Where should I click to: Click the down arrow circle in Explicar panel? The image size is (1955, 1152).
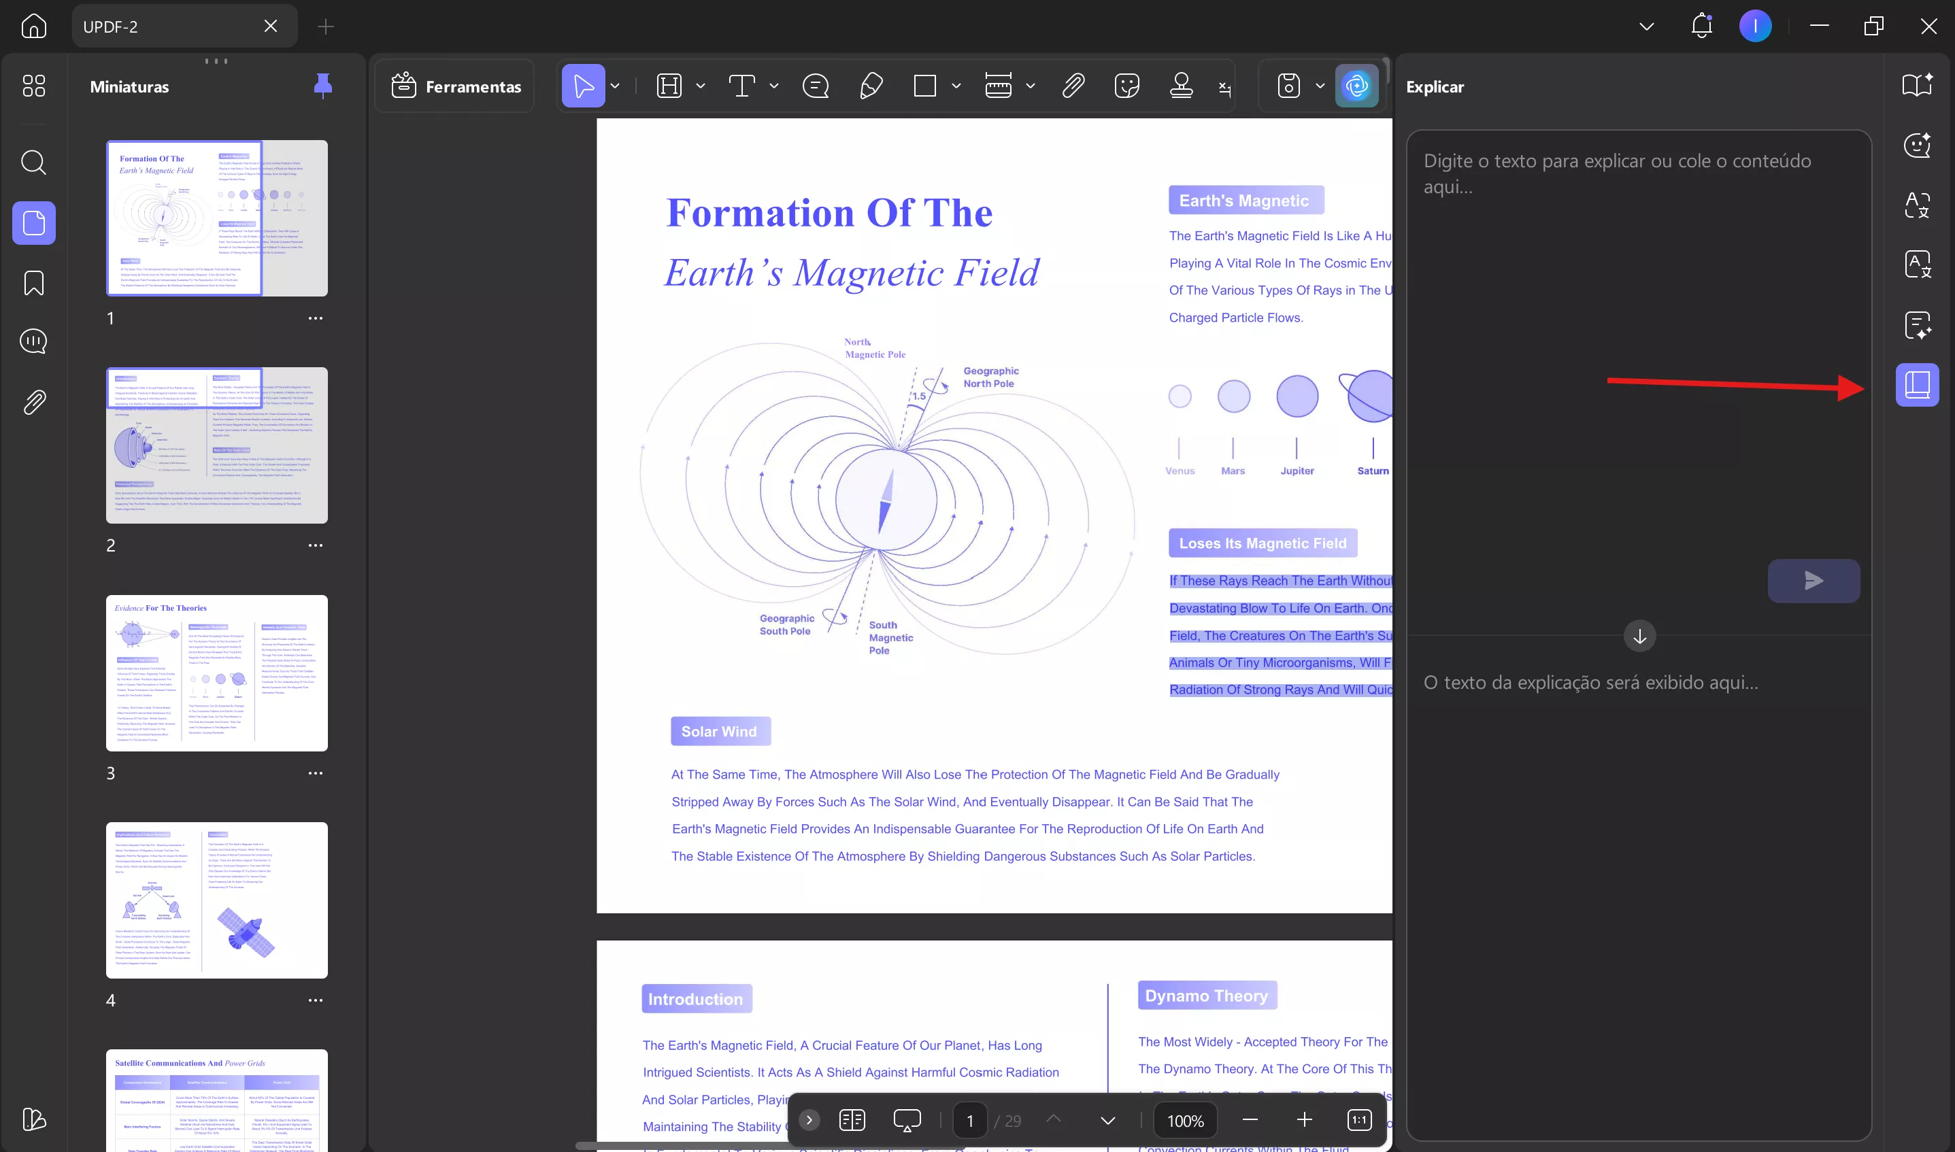[x=1639, y=637]
